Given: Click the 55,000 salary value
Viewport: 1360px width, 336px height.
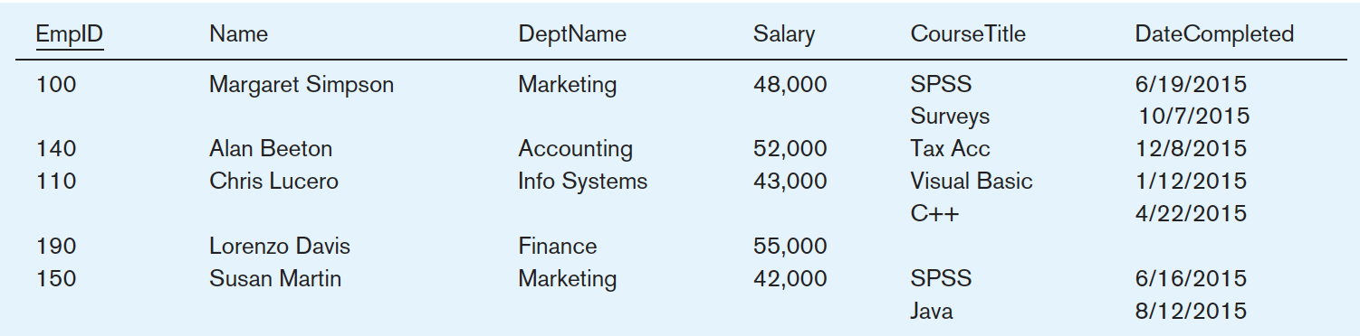Looking at the screenshot, I should point(790,247).
